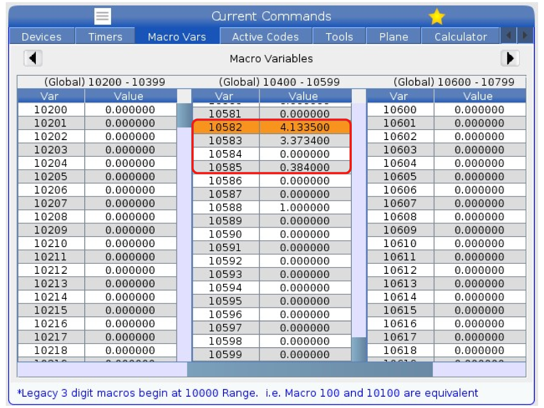The image size is (544, 408).
Task: Select variable 10201 cell
Action: (x=51, y=123)
